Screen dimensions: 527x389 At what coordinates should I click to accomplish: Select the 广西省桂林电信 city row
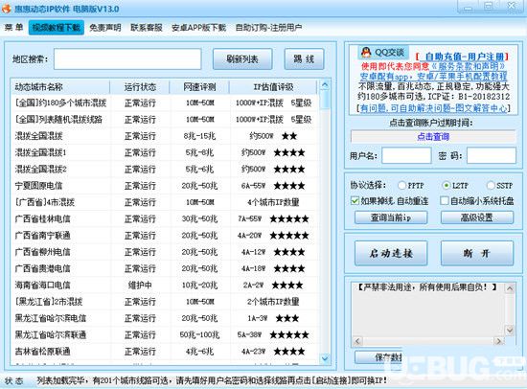pos(164,218)
